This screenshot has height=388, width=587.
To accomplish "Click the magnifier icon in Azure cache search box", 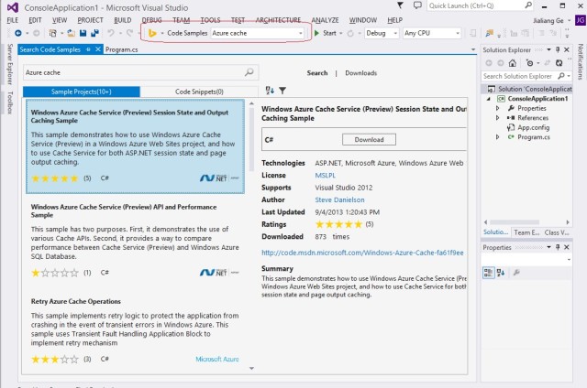I will tap(249, 72).
